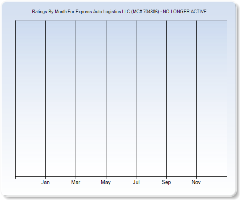This screenshot has height=200, width=240.
Task: Click the Sep axis label
Action: pyautogui.click(x=166, y=182)
